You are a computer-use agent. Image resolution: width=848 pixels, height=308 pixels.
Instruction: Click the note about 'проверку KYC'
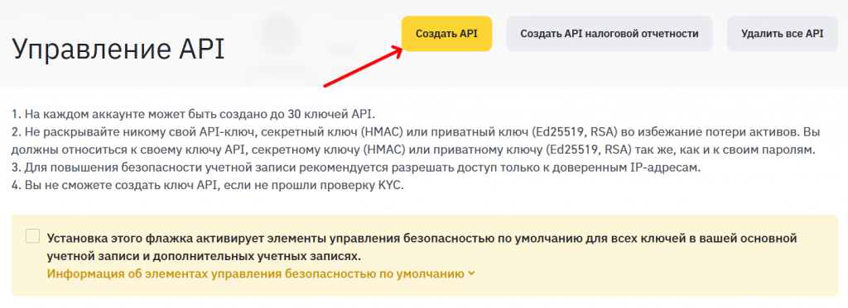208,186
